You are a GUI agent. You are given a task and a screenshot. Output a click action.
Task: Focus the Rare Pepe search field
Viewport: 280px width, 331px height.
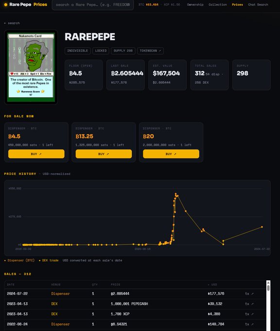click(93, 5)
